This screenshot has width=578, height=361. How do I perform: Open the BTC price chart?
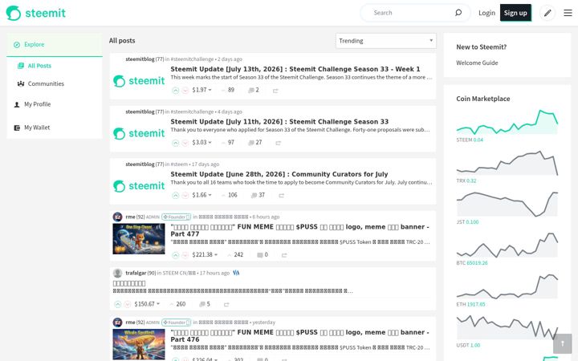(x=507, y=245)
